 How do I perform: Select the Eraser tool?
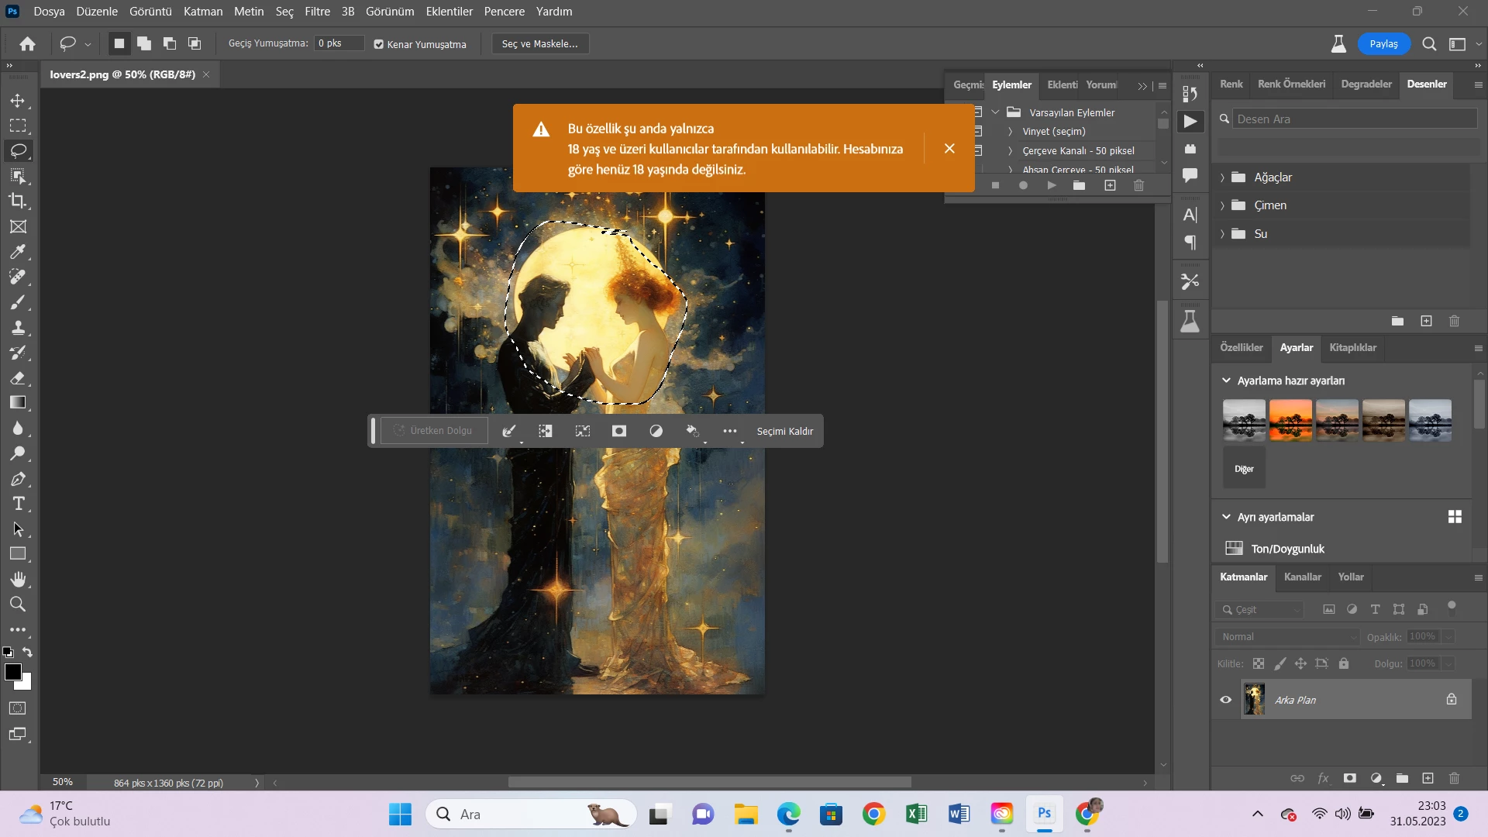[x=18, y=377]
